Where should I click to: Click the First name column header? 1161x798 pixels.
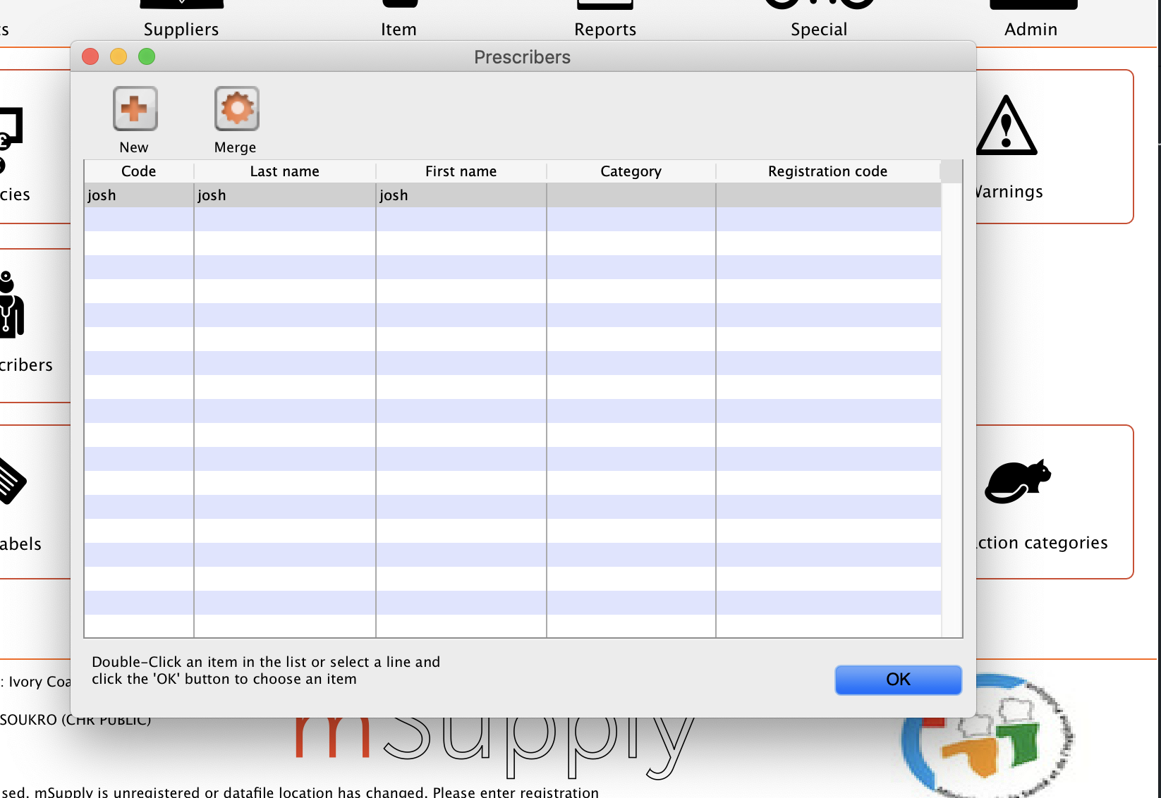(x=461, y=171)
